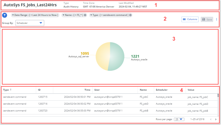Viewport: 221px width, 125px height.
Task: Click the Save button
Action: coord(207,19)
